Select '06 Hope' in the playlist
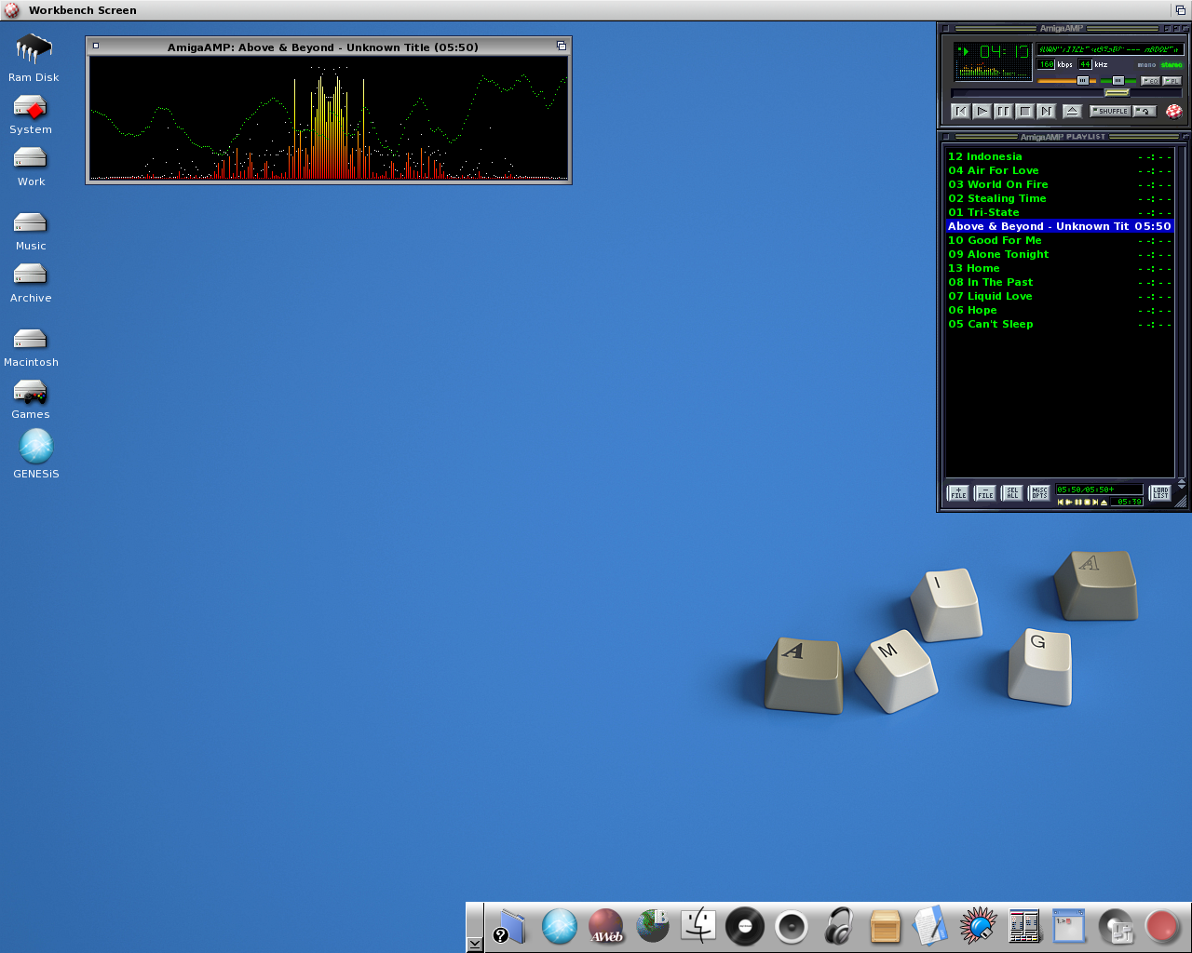The height and width of the screenshot is (953, 1192). pyautogui.click(x=1059, y=310)
